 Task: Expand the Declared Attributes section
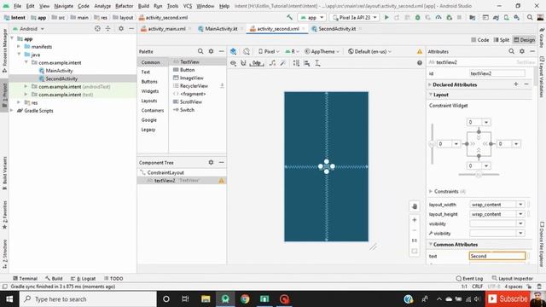(x=430, y=84)
